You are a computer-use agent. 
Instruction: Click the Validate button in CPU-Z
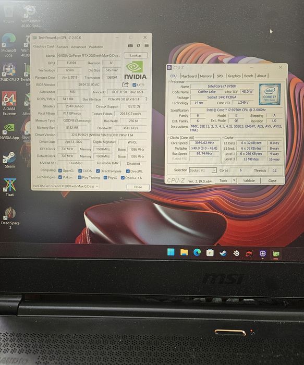pyautogui.click(x=249, y=180)
